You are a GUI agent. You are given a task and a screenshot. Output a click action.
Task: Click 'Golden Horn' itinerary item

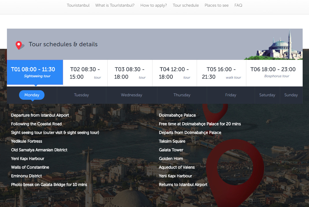(171, 159)
